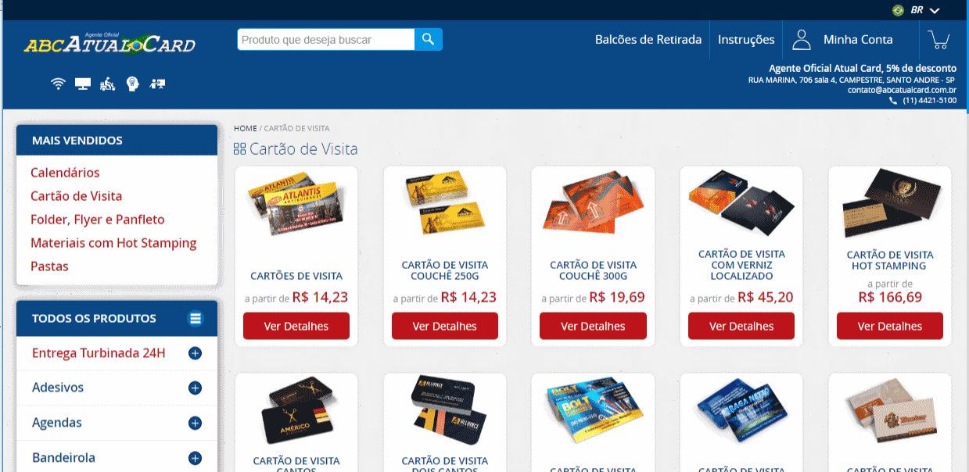This screenshot has height=472, width=969.
Task: Open Folder, Flyer e Panfleto link
Action: tap(98, 220)
